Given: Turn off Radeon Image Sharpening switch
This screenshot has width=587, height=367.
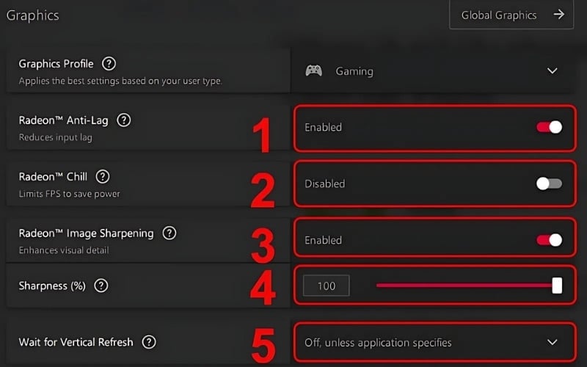Looking at the screenshot, I should click(549, 240).
